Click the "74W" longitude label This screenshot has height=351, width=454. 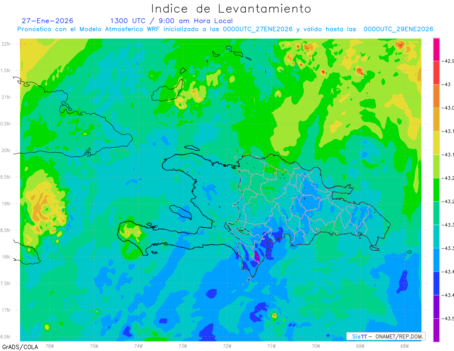pos(138,346)
